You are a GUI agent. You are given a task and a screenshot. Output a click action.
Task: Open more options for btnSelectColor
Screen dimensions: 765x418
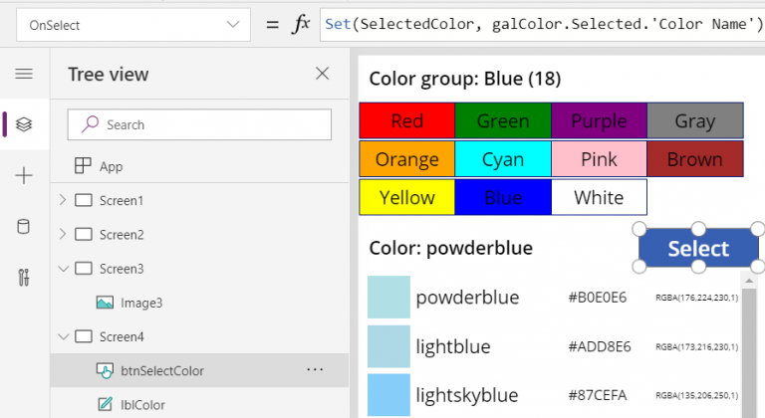point(315,369)
